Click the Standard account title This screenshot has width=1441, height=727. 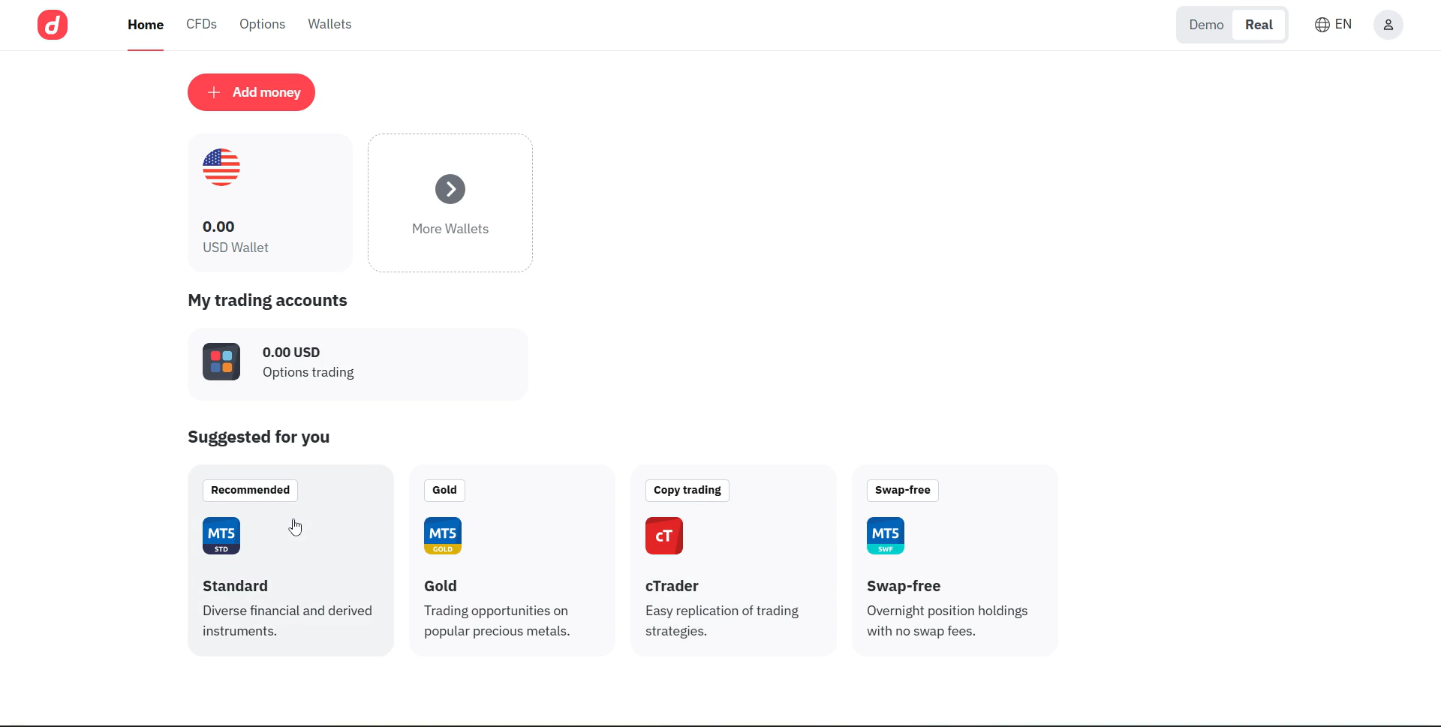point(235,586)
